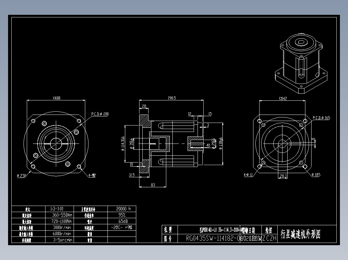The image size is (348, 260).
Task: Select the front left view of the gearbox
Action: tap(56, 143)
